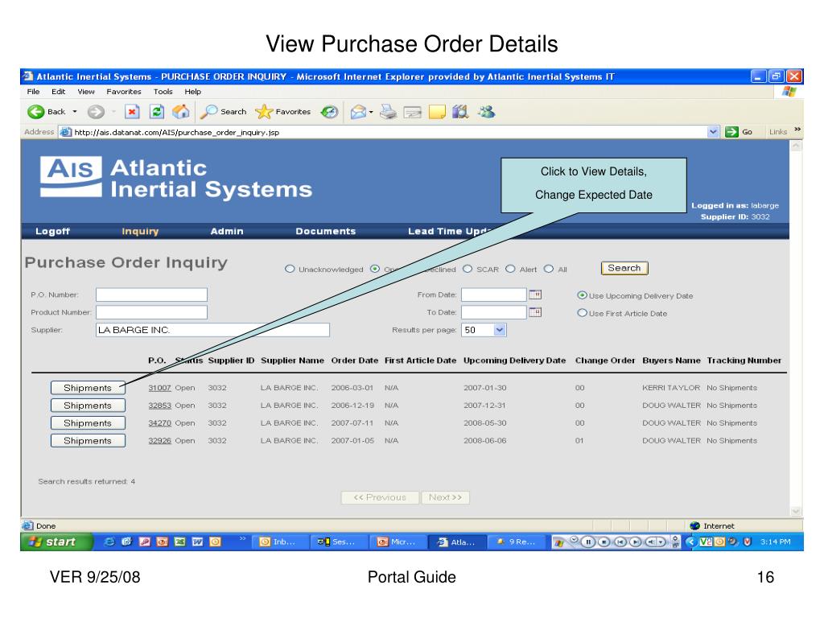Open the File menu

click(x=33, y=92)
